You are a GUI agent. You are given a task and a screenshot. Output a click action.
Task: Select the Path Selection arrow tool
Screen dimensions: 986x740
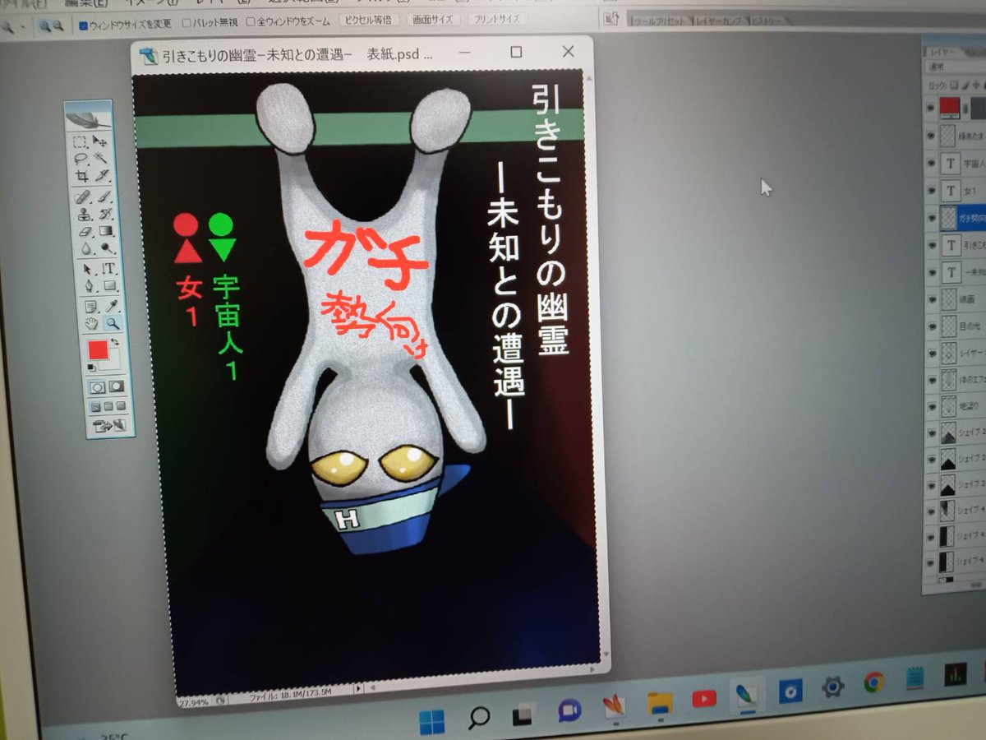[87, 268]
